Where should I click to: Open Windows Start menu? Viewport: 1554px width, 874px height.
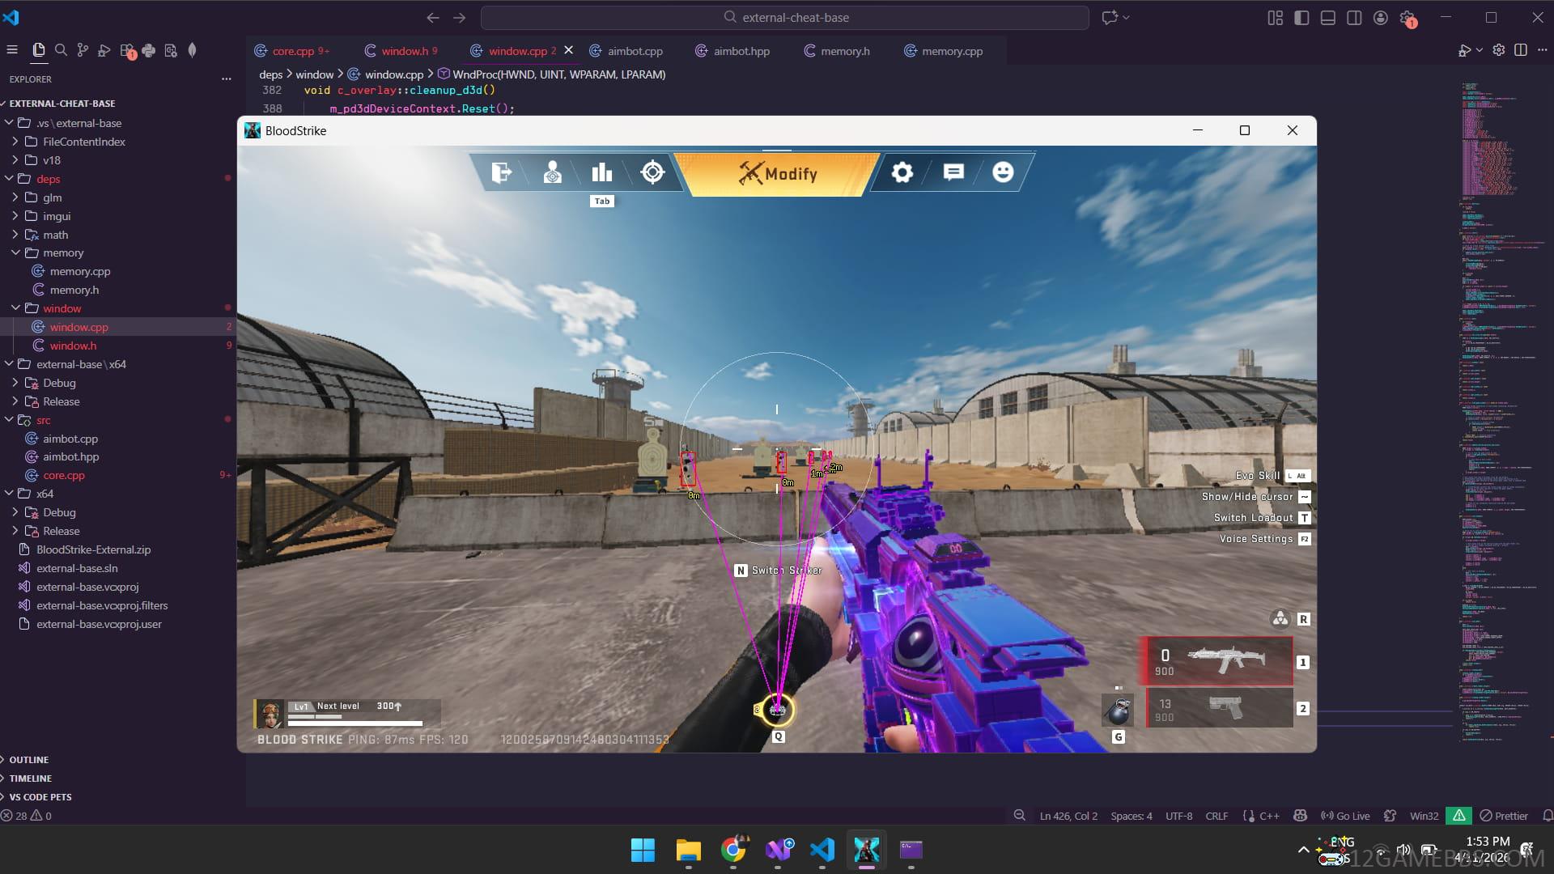(x=643, y=851)
